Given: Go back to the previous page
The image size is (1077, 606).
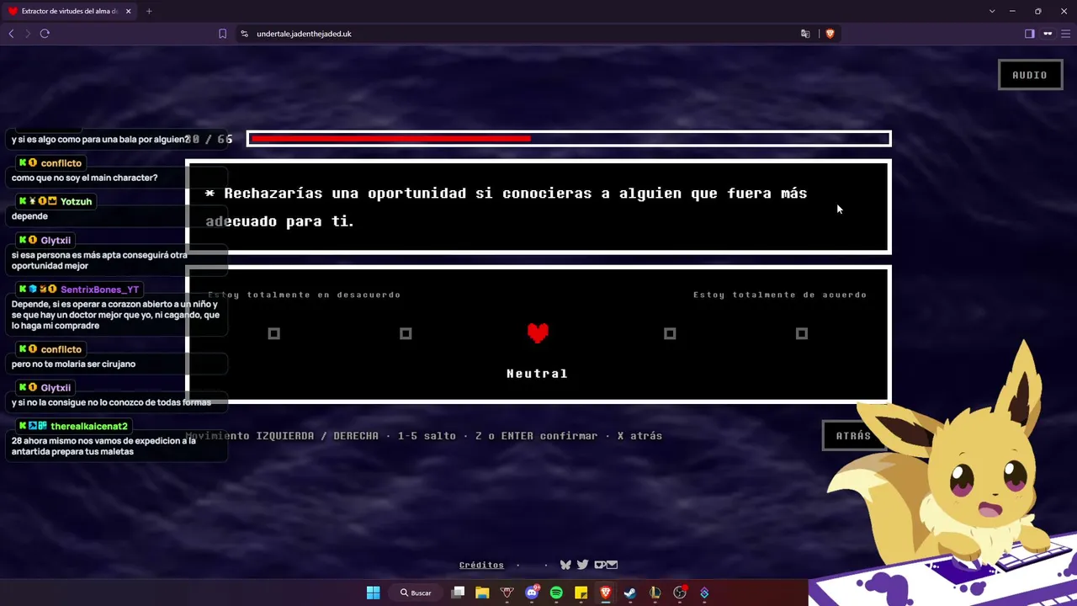Looking at the screenshot, I should pyautogui.click(x=11, y=34).
